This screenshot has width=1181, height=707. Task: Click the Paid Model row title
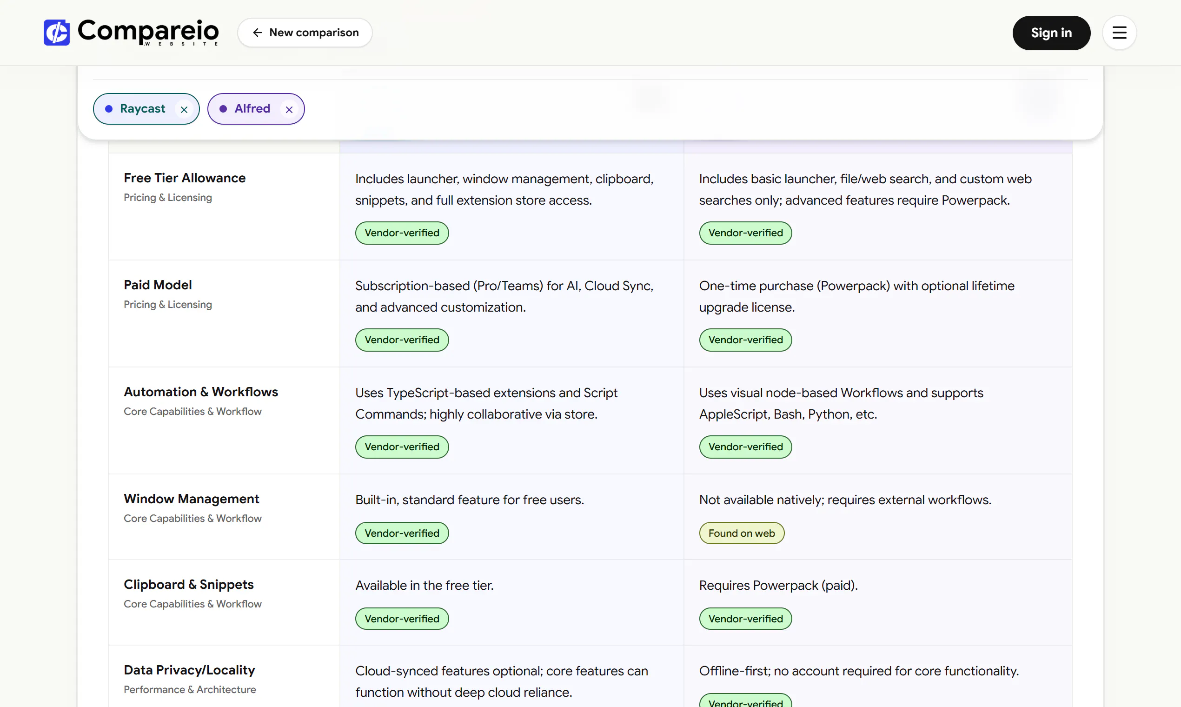(x=158, y=285)
